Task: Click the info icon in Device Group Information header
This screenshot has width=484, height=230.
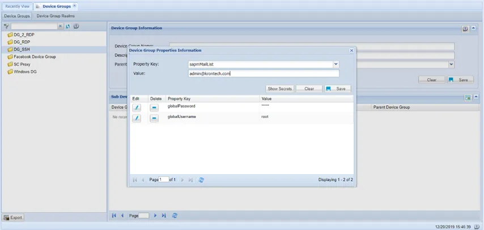Action: [x=465, y=29]
